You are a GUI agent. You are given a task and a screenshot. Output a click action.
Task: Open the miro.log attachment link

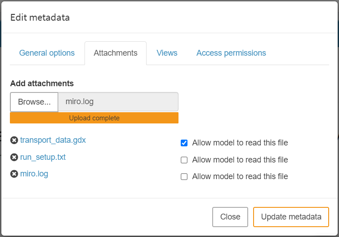34,174
